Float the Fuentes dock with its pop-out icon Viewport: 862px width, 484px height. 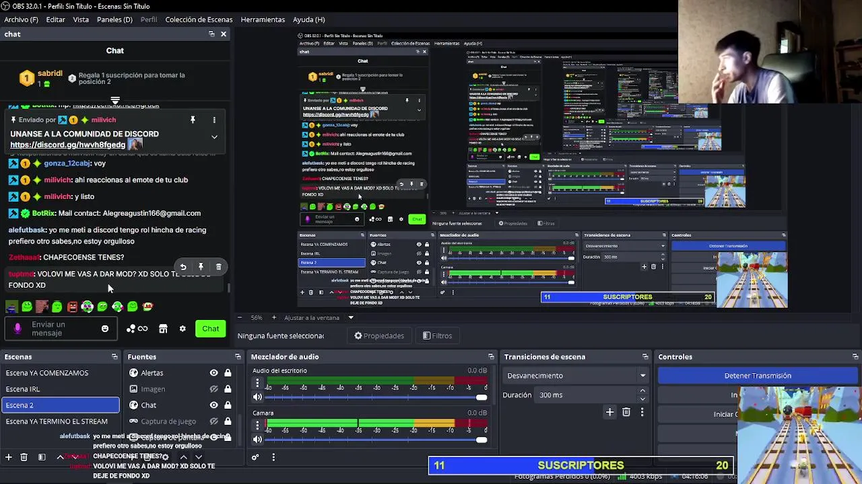tap(238, 357)
